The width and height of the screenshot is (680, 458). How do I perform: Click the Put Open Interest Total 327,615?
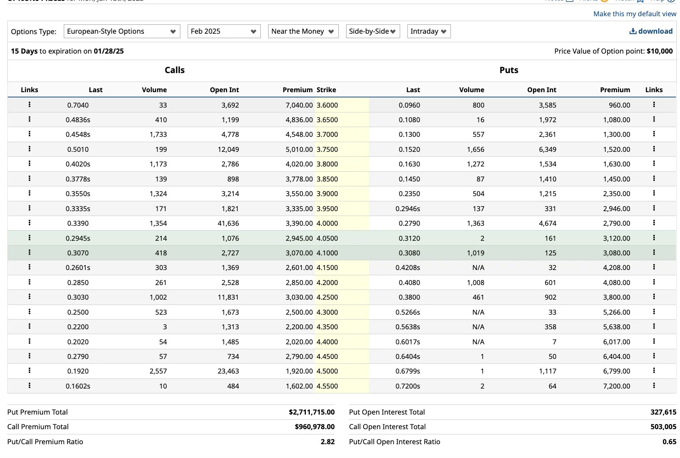pyautogui.click(x=663, y=412)
